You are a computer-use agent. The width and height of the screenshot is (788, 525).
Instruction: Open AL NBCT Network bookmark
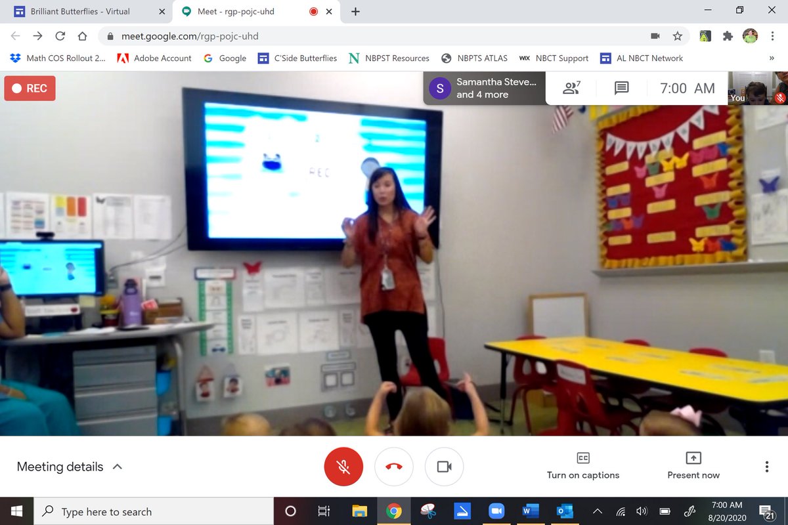642,58
